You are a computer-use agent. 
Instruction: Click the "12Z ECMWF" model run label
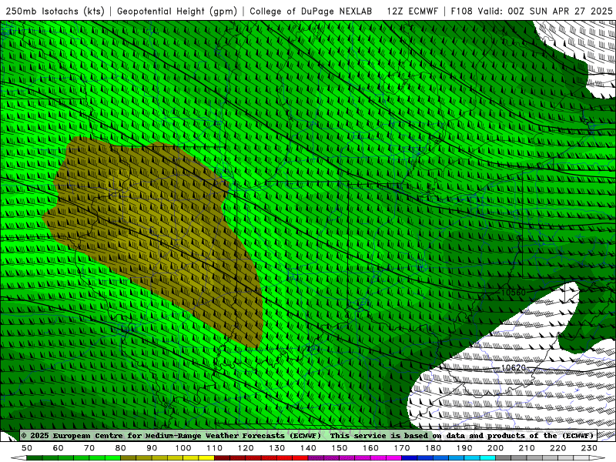(x=412, y=11)
